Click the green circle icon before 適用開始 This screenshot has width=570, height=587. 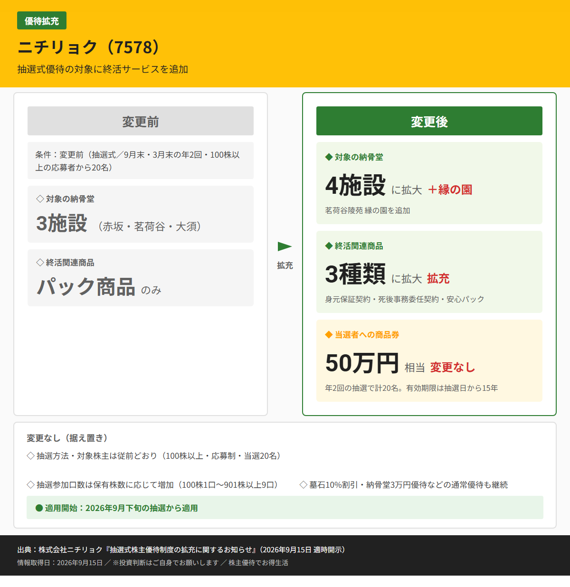[39, 508]
